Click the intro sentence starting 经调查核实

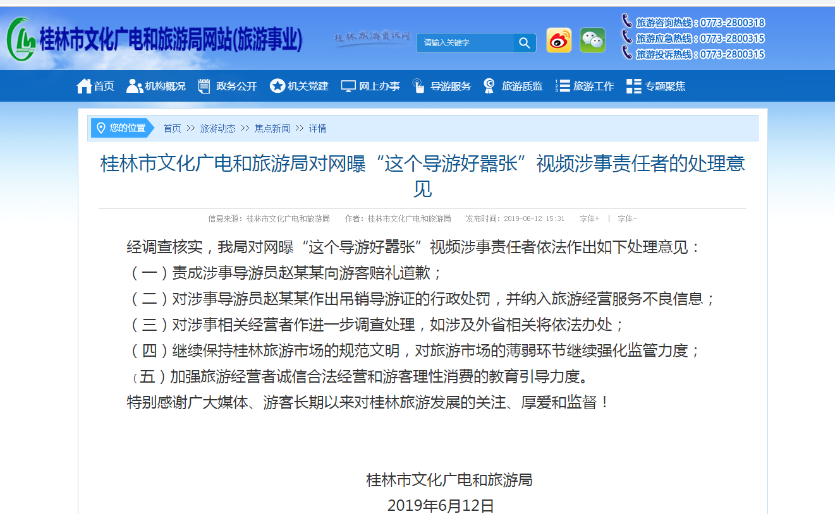tap(414, 247)
